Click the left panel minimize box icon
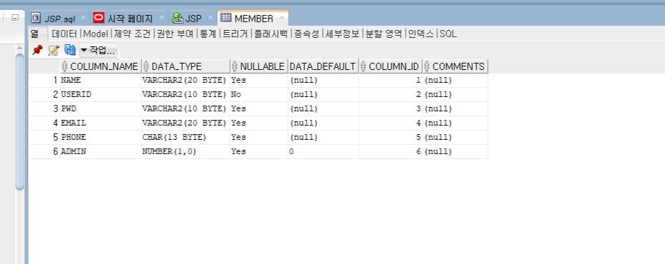Viewport: 665px width, 264px height. pyautogui.click(x=15, y=18)
